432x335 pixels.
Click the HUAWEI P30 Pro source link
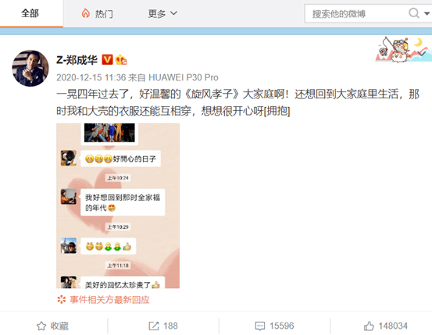(184, 77)
